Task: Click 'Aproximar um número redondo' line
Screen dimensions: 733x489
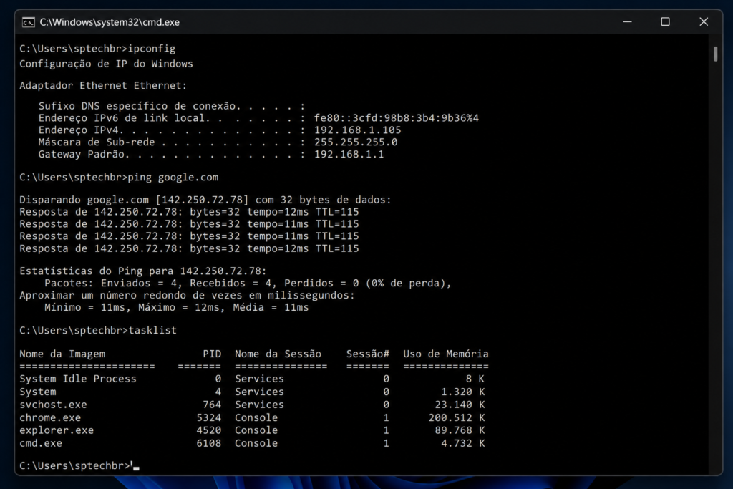Action: (x=187, y=296)
